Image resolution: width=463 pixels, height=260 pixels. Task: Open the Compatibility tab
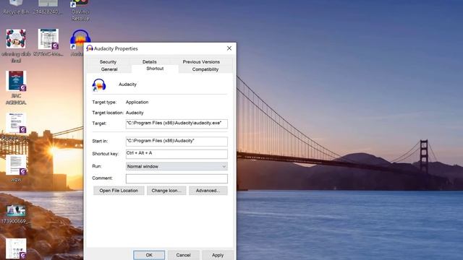tap(205, 69)
